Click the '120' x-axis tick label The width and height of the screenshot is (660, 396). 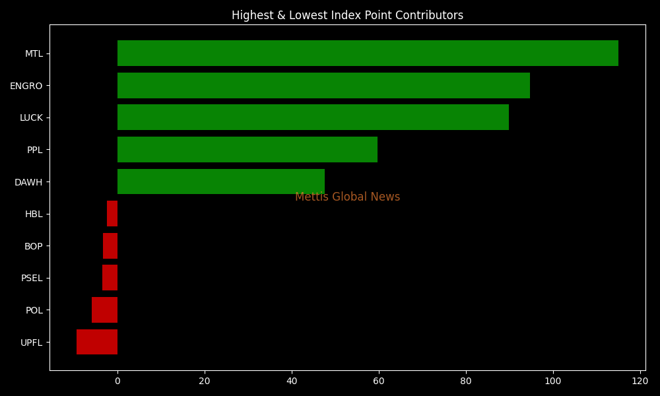point(640,381)
